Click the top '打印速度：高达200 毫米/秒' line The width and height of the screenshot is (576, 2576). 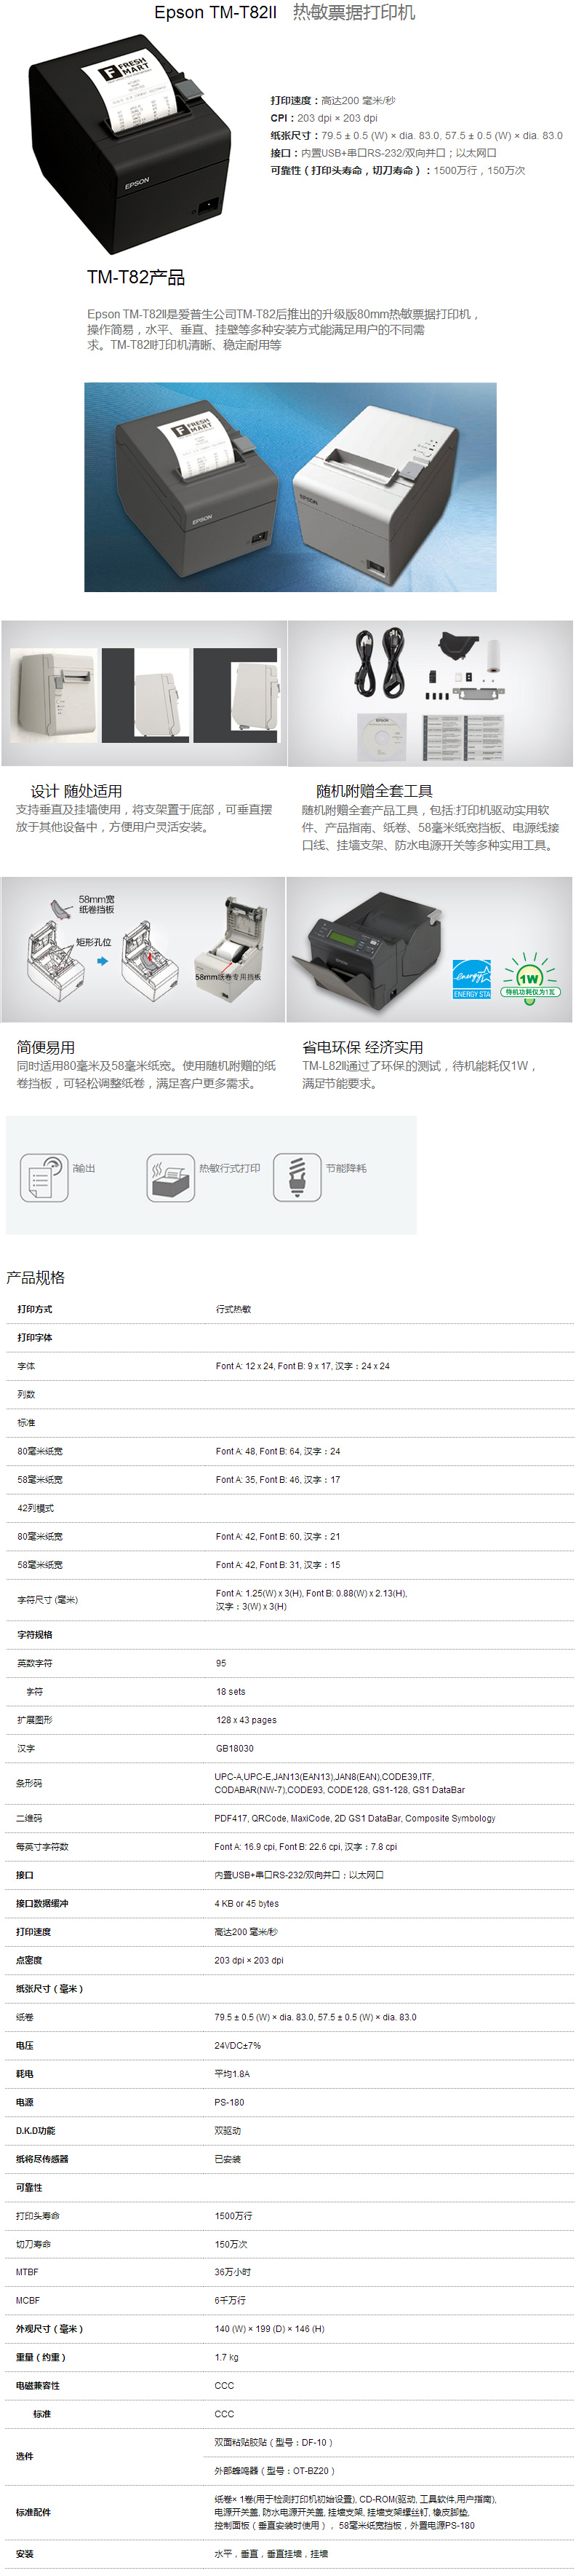pos(332,100)
